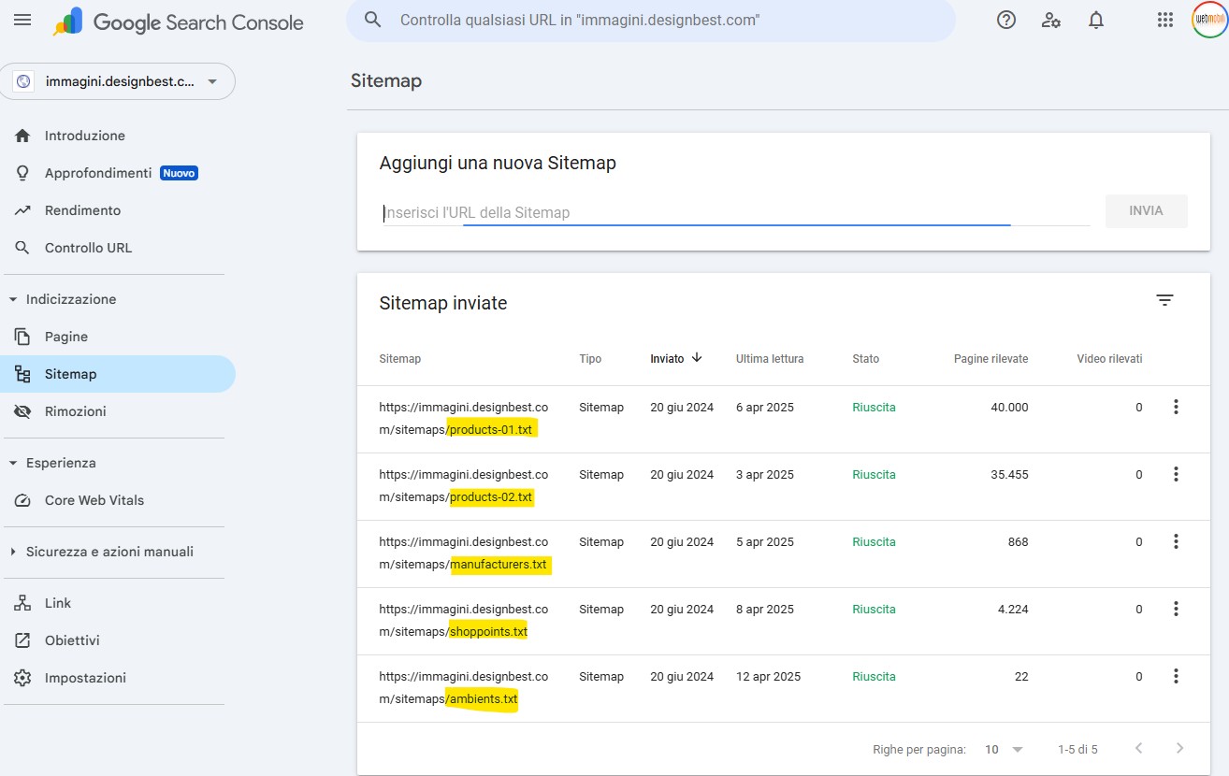This screenshot has height=776, width=1229.
Task: Click the filter icon in Sitemap inviate
Action: [x=1164, y=300]
